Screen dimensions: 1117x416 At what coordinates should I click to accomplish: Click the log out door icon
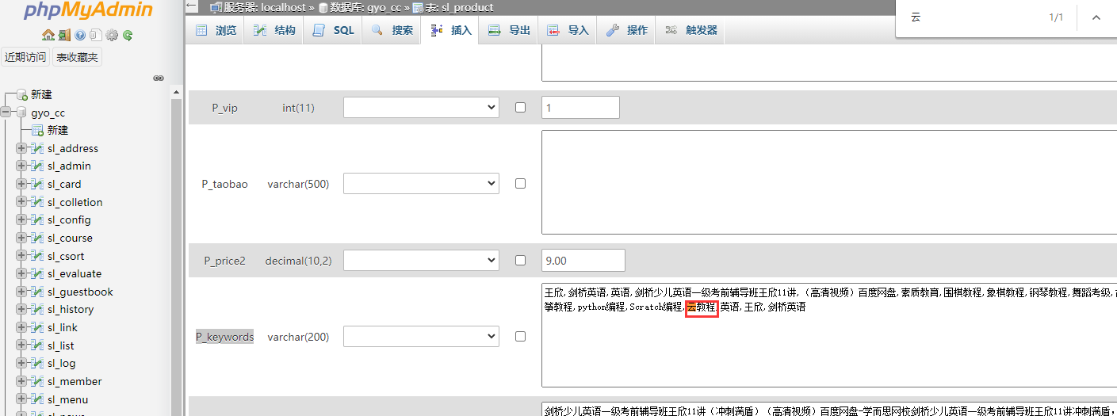pyautogui.click(x=64, y=35)
